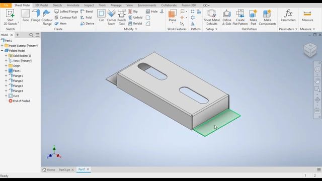Switch to the Inspect tab

[x=89, y=6]
